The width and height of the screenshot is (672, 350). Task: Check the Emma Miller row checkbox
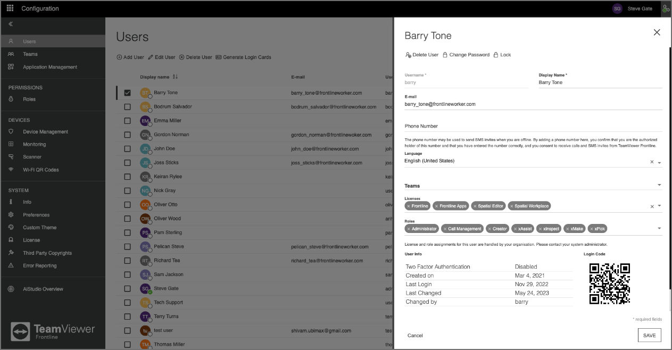point(127,121)
